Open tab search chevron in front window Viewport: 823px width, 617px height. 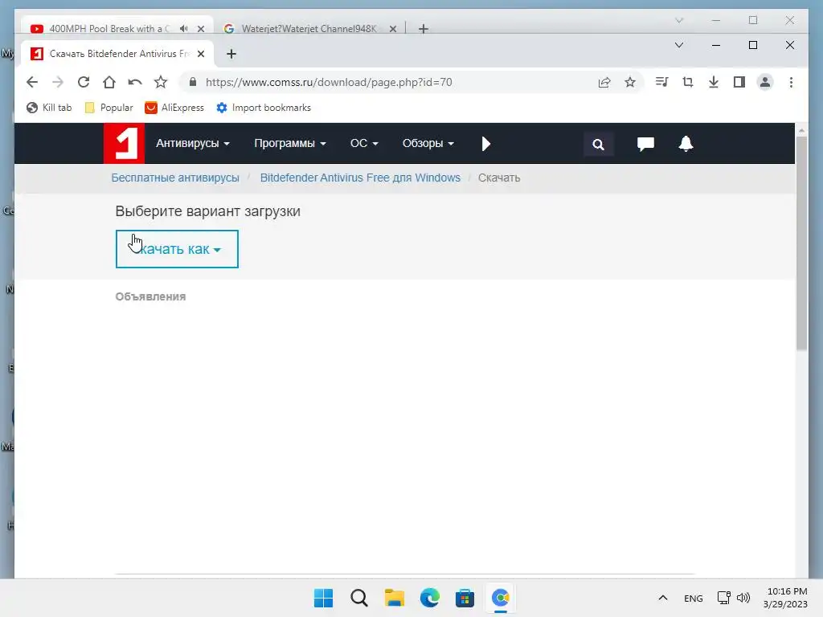point(678,45)
